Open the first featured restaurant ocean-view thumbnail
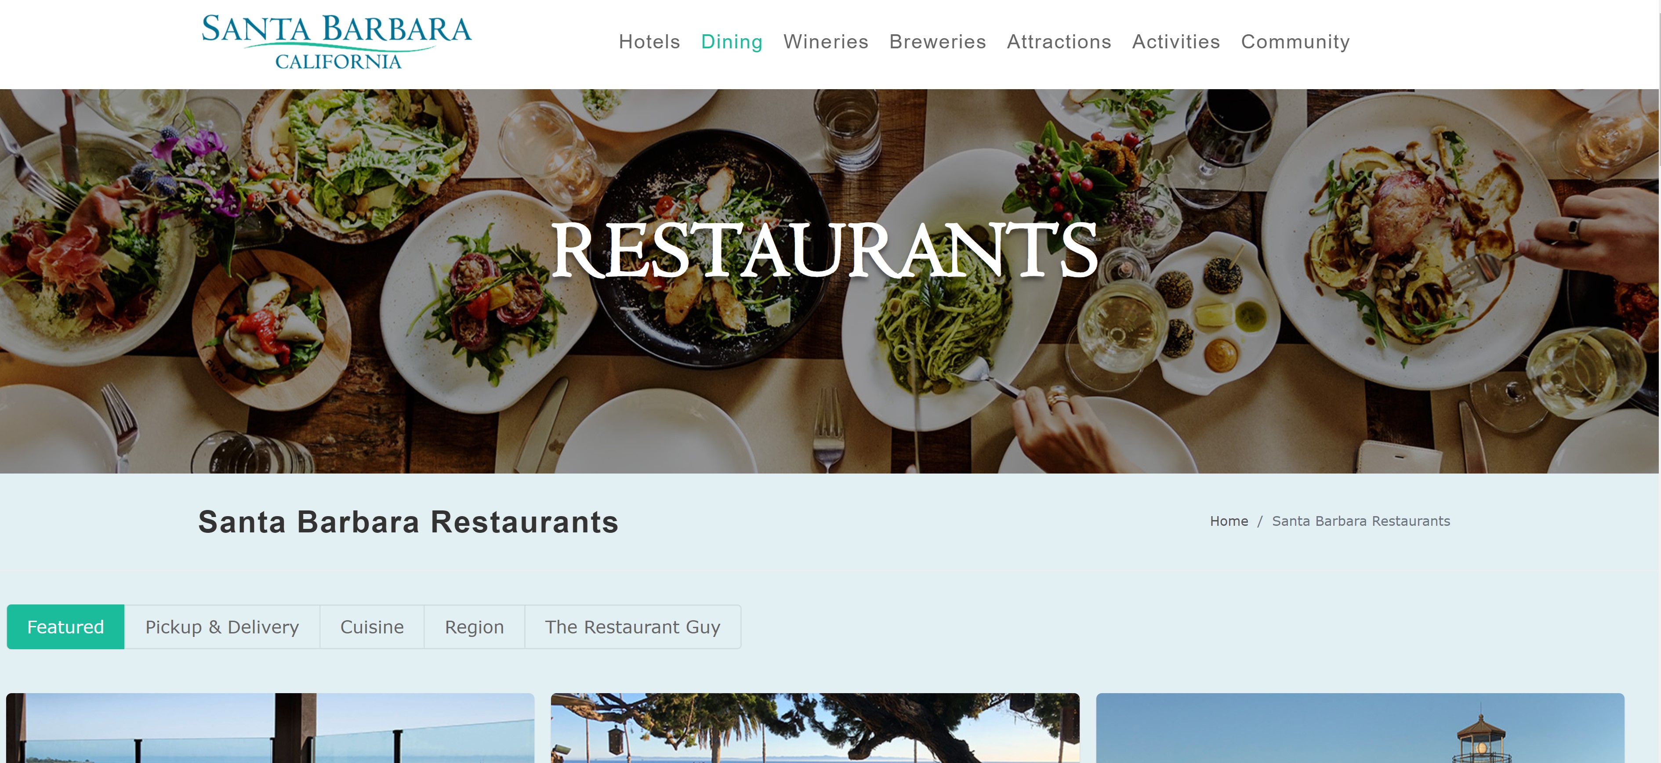 coord(270,728)
